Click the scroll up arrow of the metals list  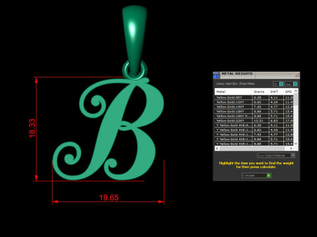coord(296,91)
